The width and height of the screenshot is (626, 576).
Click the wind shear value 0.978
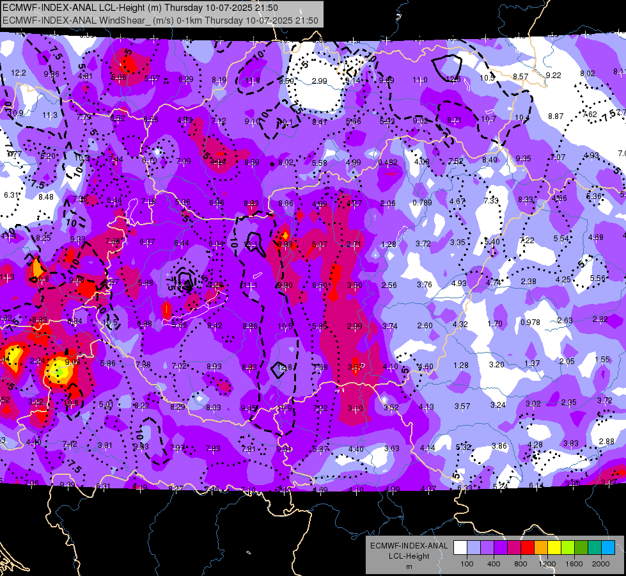530,322
